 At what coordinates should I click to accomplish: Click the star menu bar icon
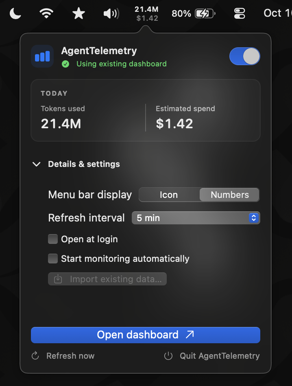pyautogui.click(x=78, y=13)
